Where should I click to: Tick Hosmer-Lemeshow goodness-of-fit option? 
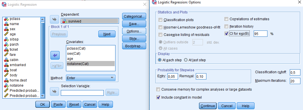point(160,27)
